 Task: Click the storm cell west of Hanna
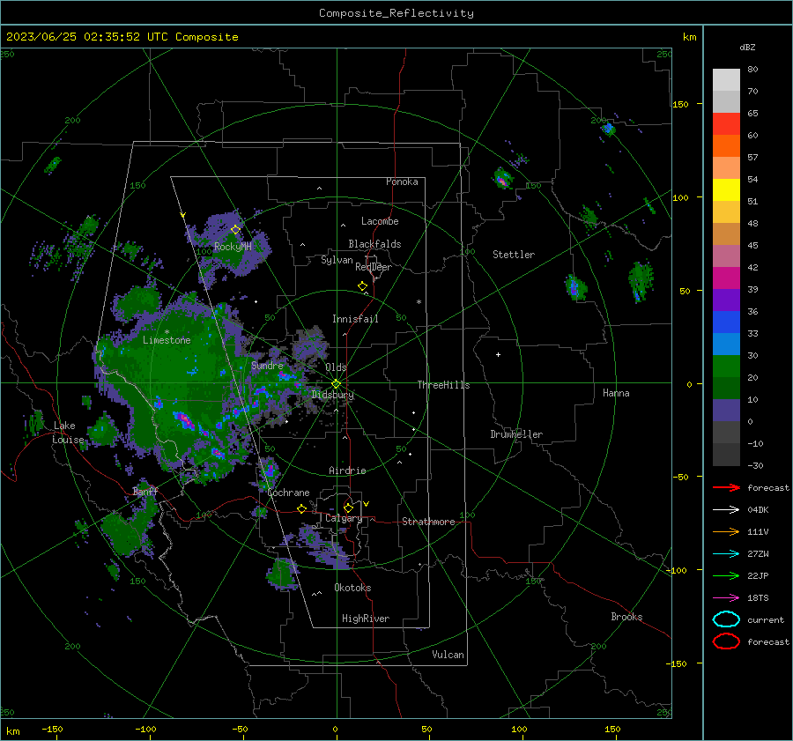[x=575, y=287]
